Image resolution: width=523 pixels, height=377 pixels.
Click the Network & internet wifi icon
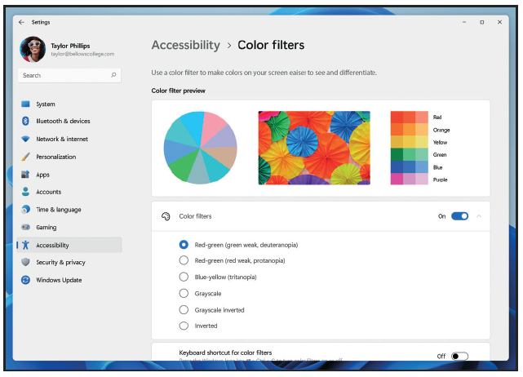coord(25,139)
